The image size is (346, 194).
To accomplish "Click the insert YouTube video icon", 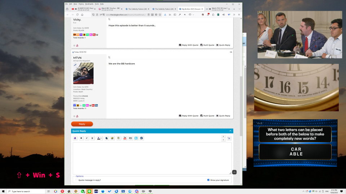I will (x=125, y=138).
